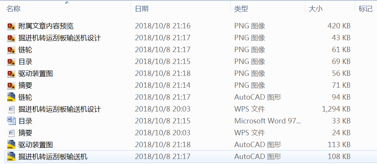Click the Word icon of 目录 document
Viewport: 377px width, 164px height.
(x=11, y=121)
